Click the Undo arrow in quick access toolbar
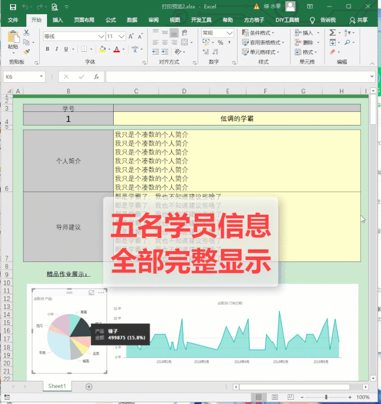The height and width of the screenshot is (404, 381). point(25,7)
